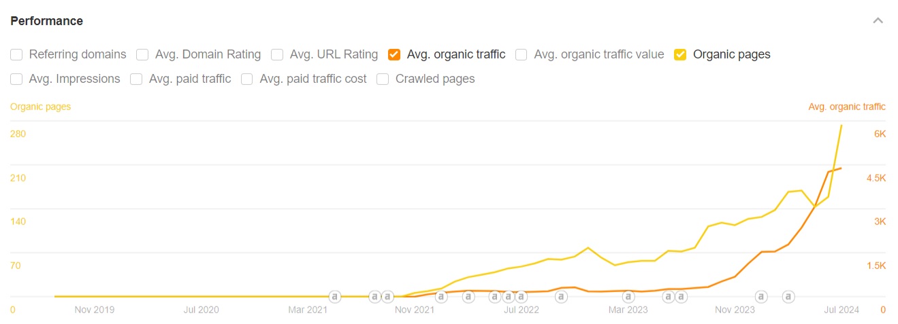Image resolution: width=898 pixels, height=324 pixels.
Task: Click second annotation marker from the right
Action: coord(761,296)
